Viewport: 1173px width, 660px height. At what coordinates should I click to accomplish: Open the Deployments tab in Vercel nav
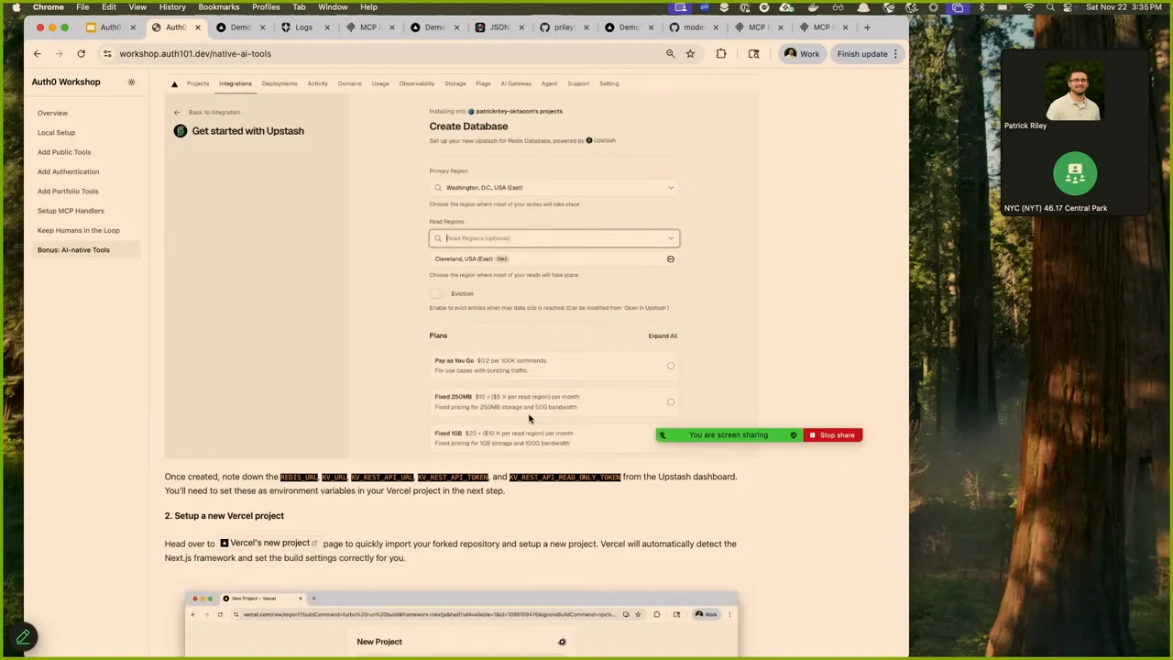tap(280, 84)
